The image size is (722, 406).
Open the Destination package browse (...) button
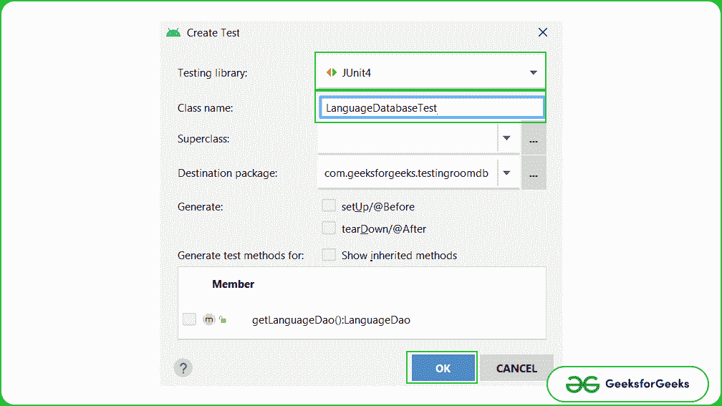click(x=533, y=173)
